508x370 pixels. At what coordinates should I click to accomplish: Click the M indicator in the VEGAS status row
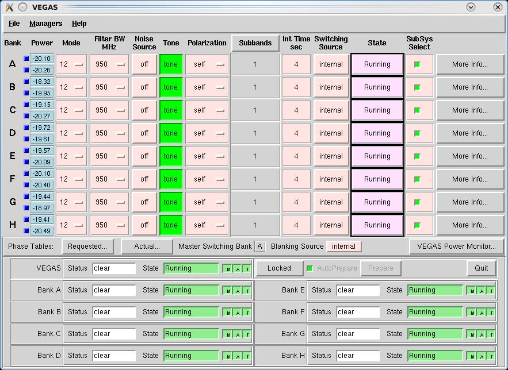(x=228, y=269)
